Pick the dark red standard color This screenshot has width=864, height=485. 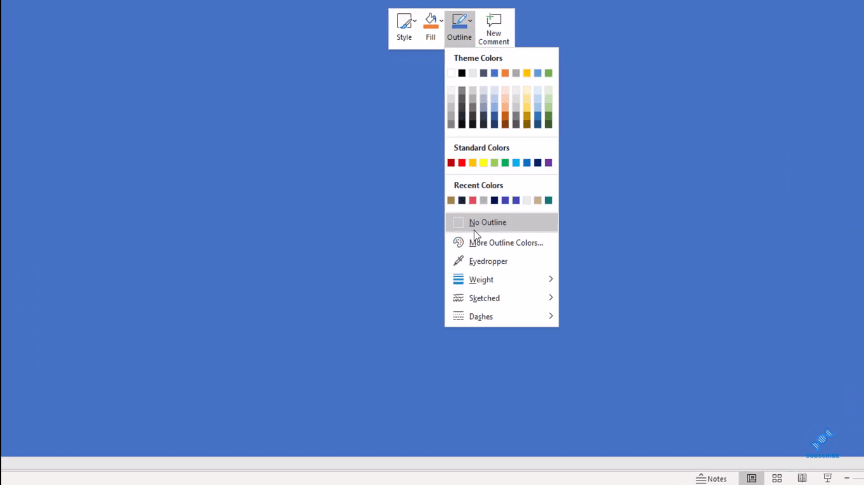(451, 163)
